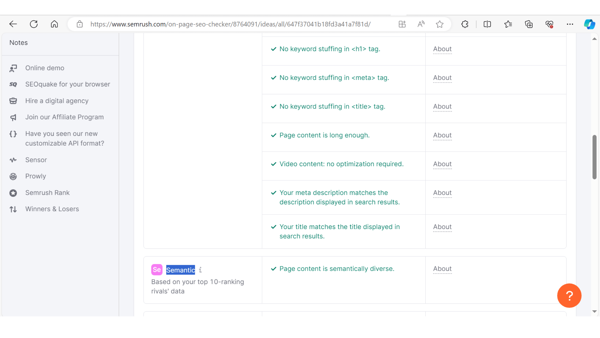
Task: Toggle checkmark for page content length
Action: click(x=274, y=135)
